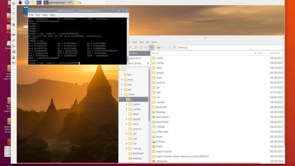Collapse the root / tree node
Viewport: 295px width, 166px height.
pos(120,70)
